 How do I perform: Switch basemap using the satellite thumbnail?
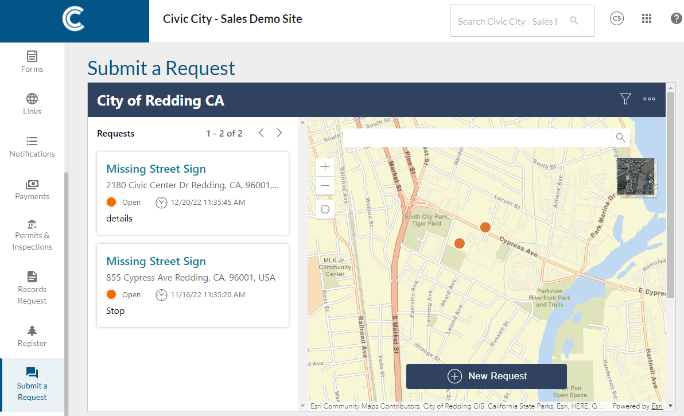(x=636, y=177)
